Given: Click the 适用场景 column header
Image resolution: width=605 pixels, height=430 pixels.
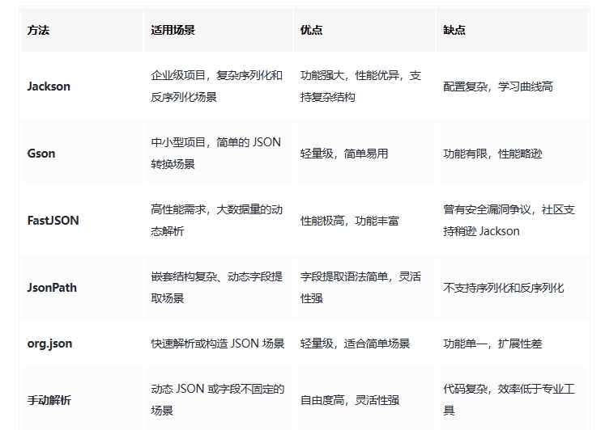Looking at the screenshot, I should pyautogui.click(x=218, y=30).
